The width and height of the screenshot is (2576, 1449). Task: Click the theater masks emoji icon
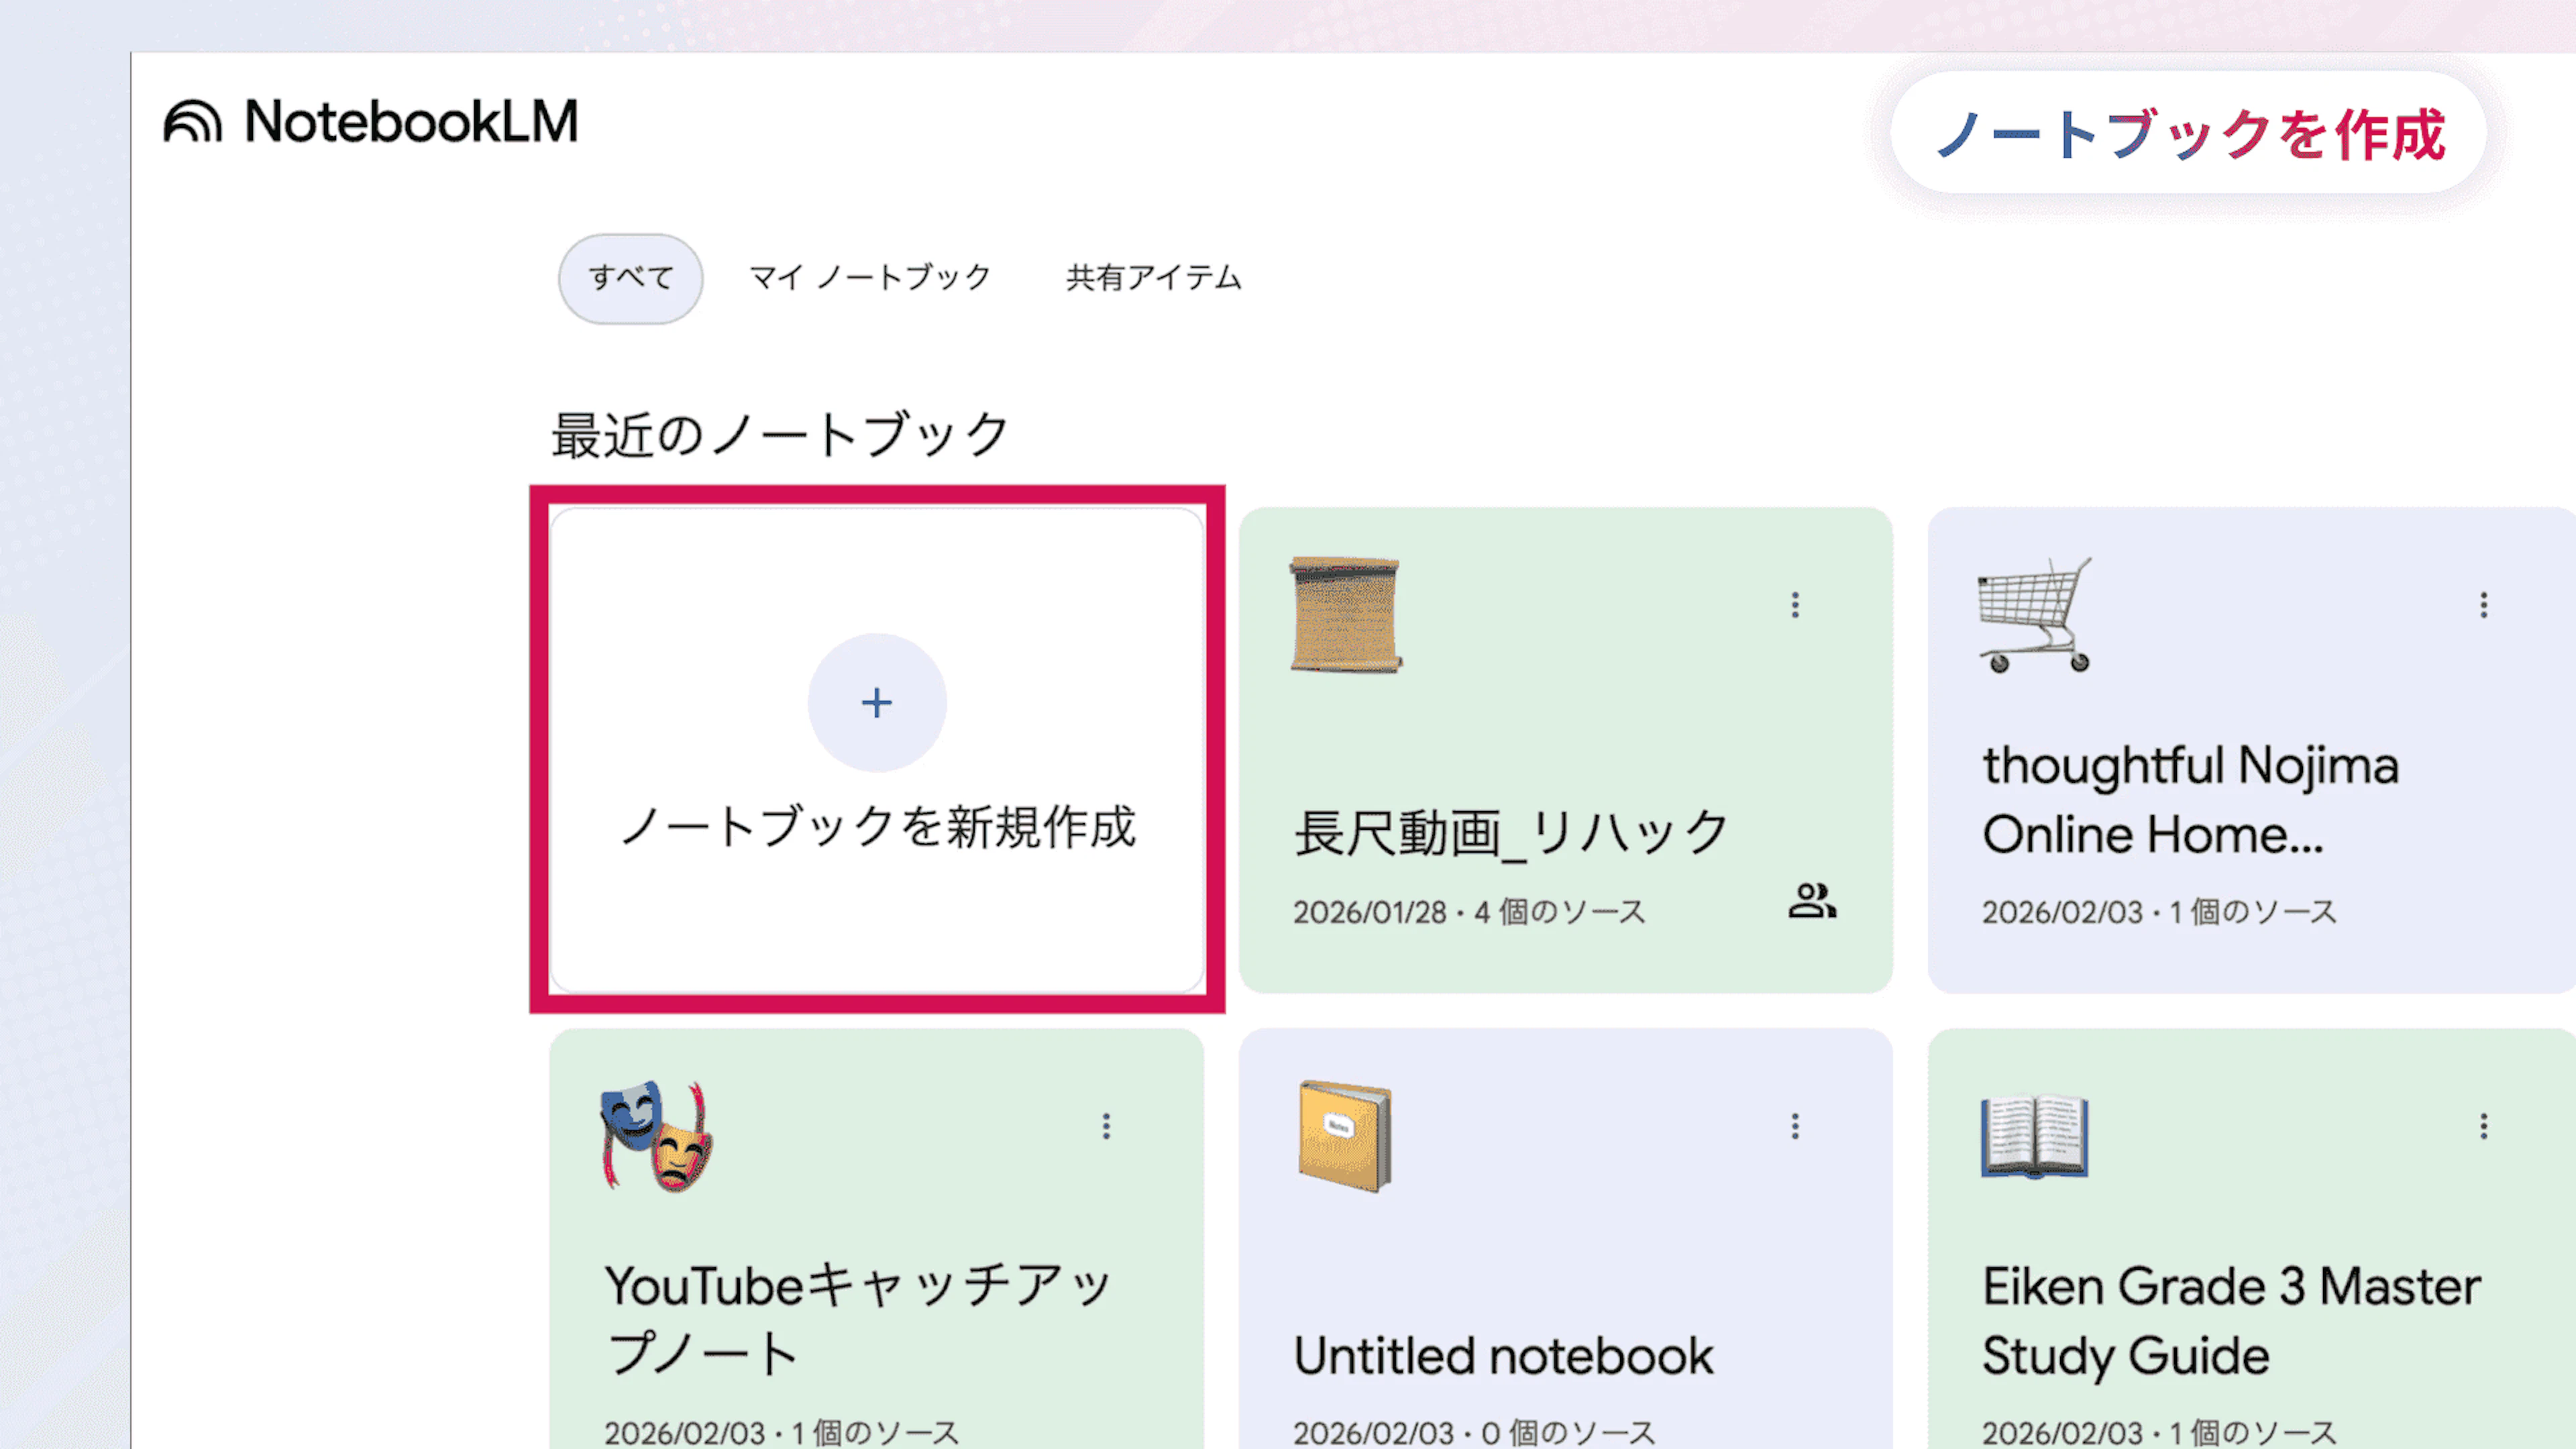pyautogui.click(x=657, y=1136)
